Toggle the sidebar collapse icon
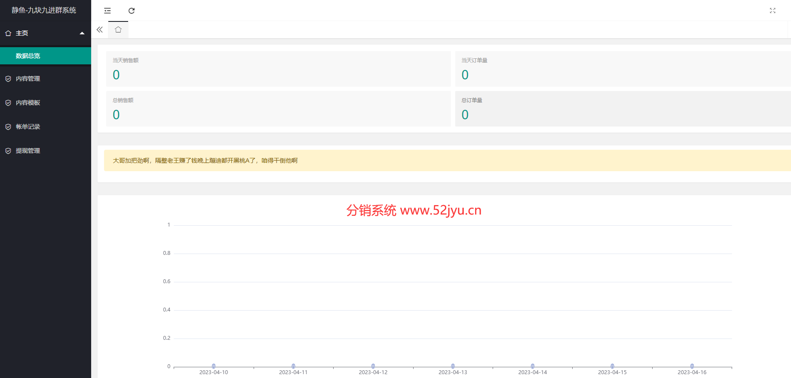Screen dimensions: 791x378 coord(107,11)
